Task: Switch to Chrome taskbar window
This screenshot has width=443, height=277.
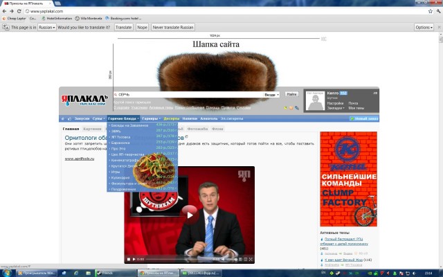Action: [159, 273]
